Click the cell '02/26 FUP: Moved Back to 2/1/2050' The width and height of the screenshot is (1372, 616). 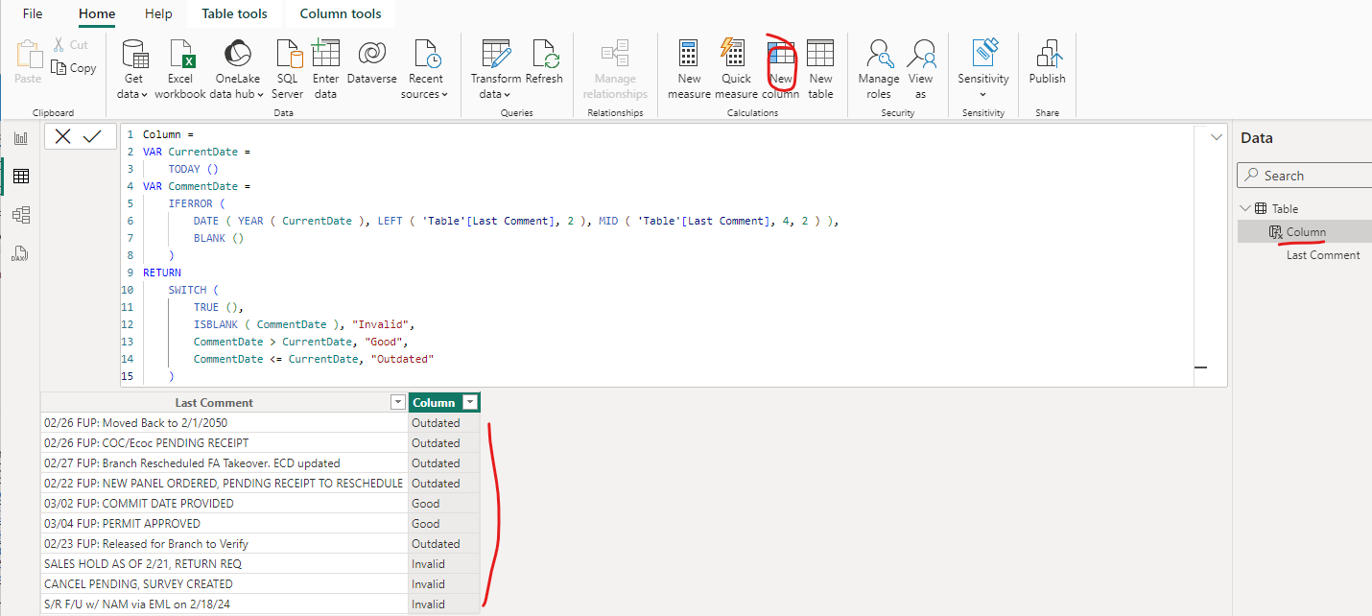coord(225,422)
